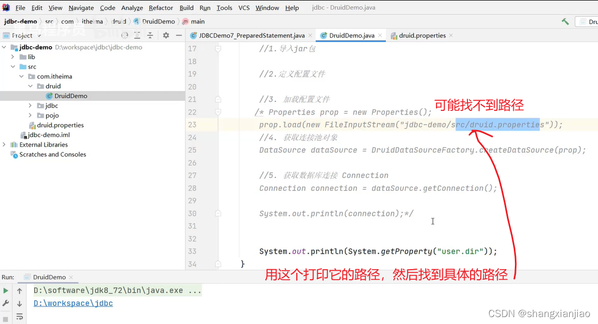The height and width of the screenshot is (324, 598).
Task: Open the VCS menu
Action: 244,7
